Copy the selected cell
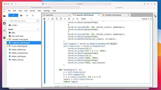This screenshot has height=90, width=161. point(57,19)
